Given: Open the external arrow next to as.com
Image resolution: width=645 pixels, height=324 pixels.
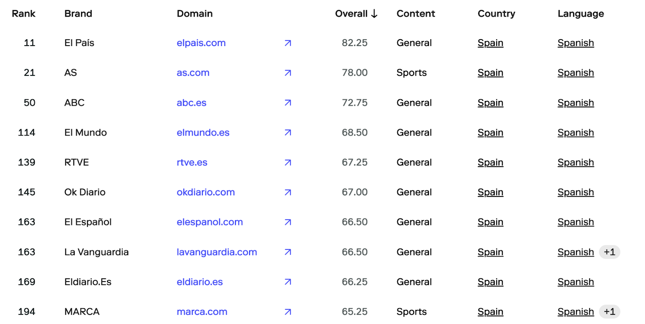Looking at the screenshot, I should (x=288, y=73).
